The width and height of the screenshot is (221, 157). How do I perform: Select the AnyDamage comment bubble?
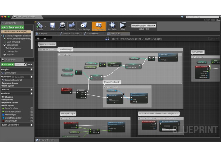(x=197, y=52)
